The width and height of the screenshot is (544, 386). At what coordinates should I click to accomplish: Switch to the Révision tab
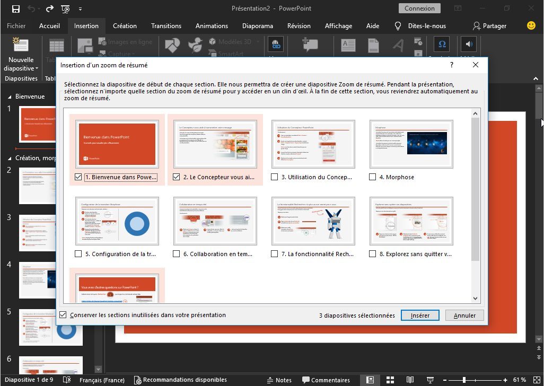[299, 25]
